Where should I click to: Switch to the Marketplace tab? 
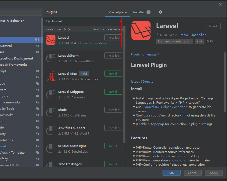coord(117,12)
